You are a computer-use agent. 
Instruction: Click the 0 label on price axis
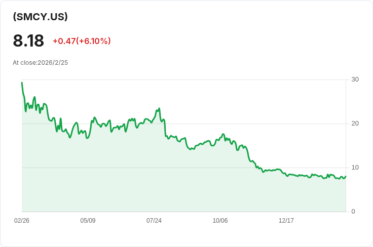click(x=353, y=212)
